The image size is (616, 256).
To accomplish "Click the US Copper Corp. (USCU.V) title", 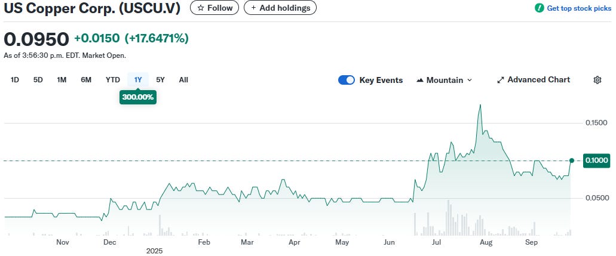I will (93, 8).
